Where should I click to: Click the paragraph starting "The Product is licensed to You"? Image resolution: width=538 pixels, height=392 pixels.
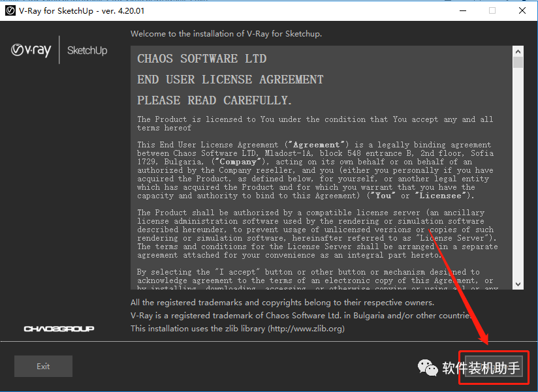point(315,123)
